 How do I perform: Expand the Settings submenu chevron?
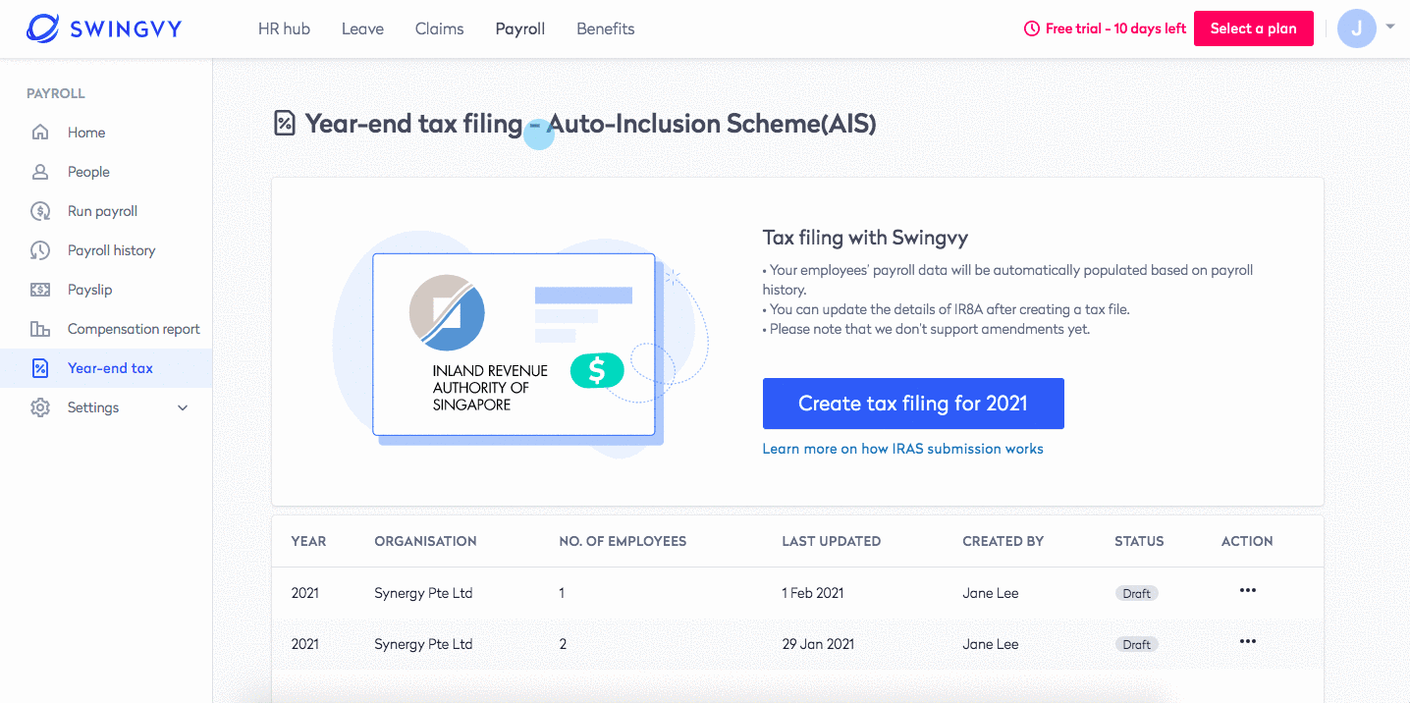(182, 406)
